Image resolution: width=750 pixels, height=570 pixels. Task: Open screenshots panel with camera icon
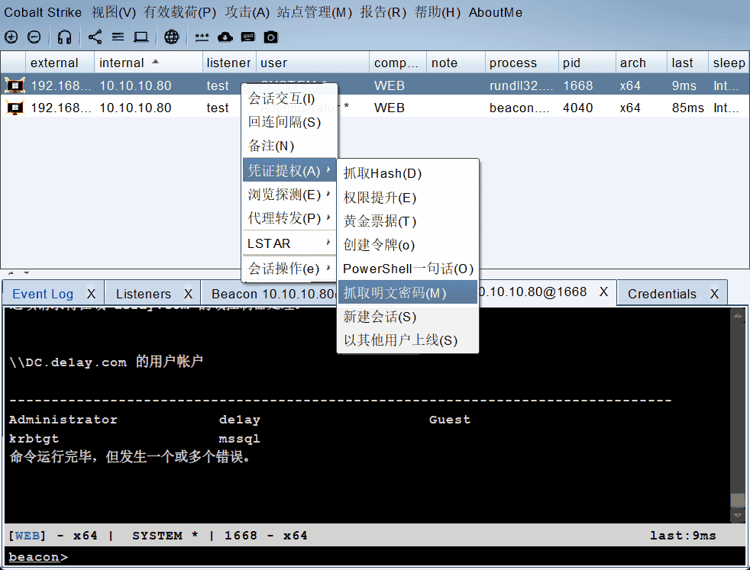click(x=270, y=37)
